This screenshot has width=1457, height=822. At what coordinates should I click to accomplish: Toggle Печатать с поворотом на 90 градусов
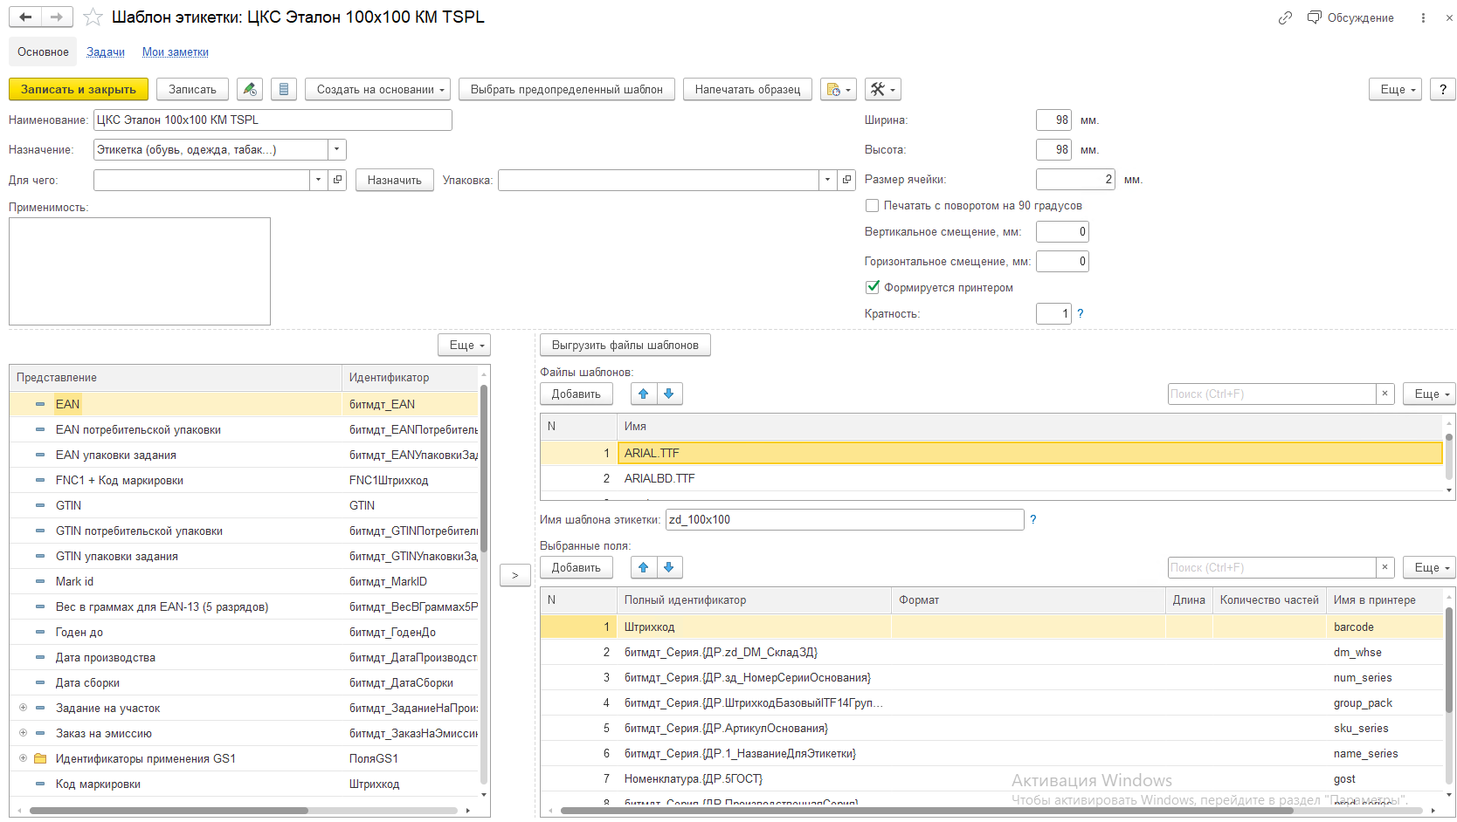pos(872,206)
